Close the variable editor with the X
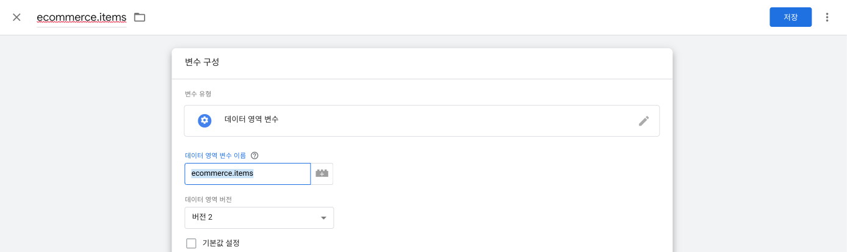This screenshot has height=252, width=847. 16,17
